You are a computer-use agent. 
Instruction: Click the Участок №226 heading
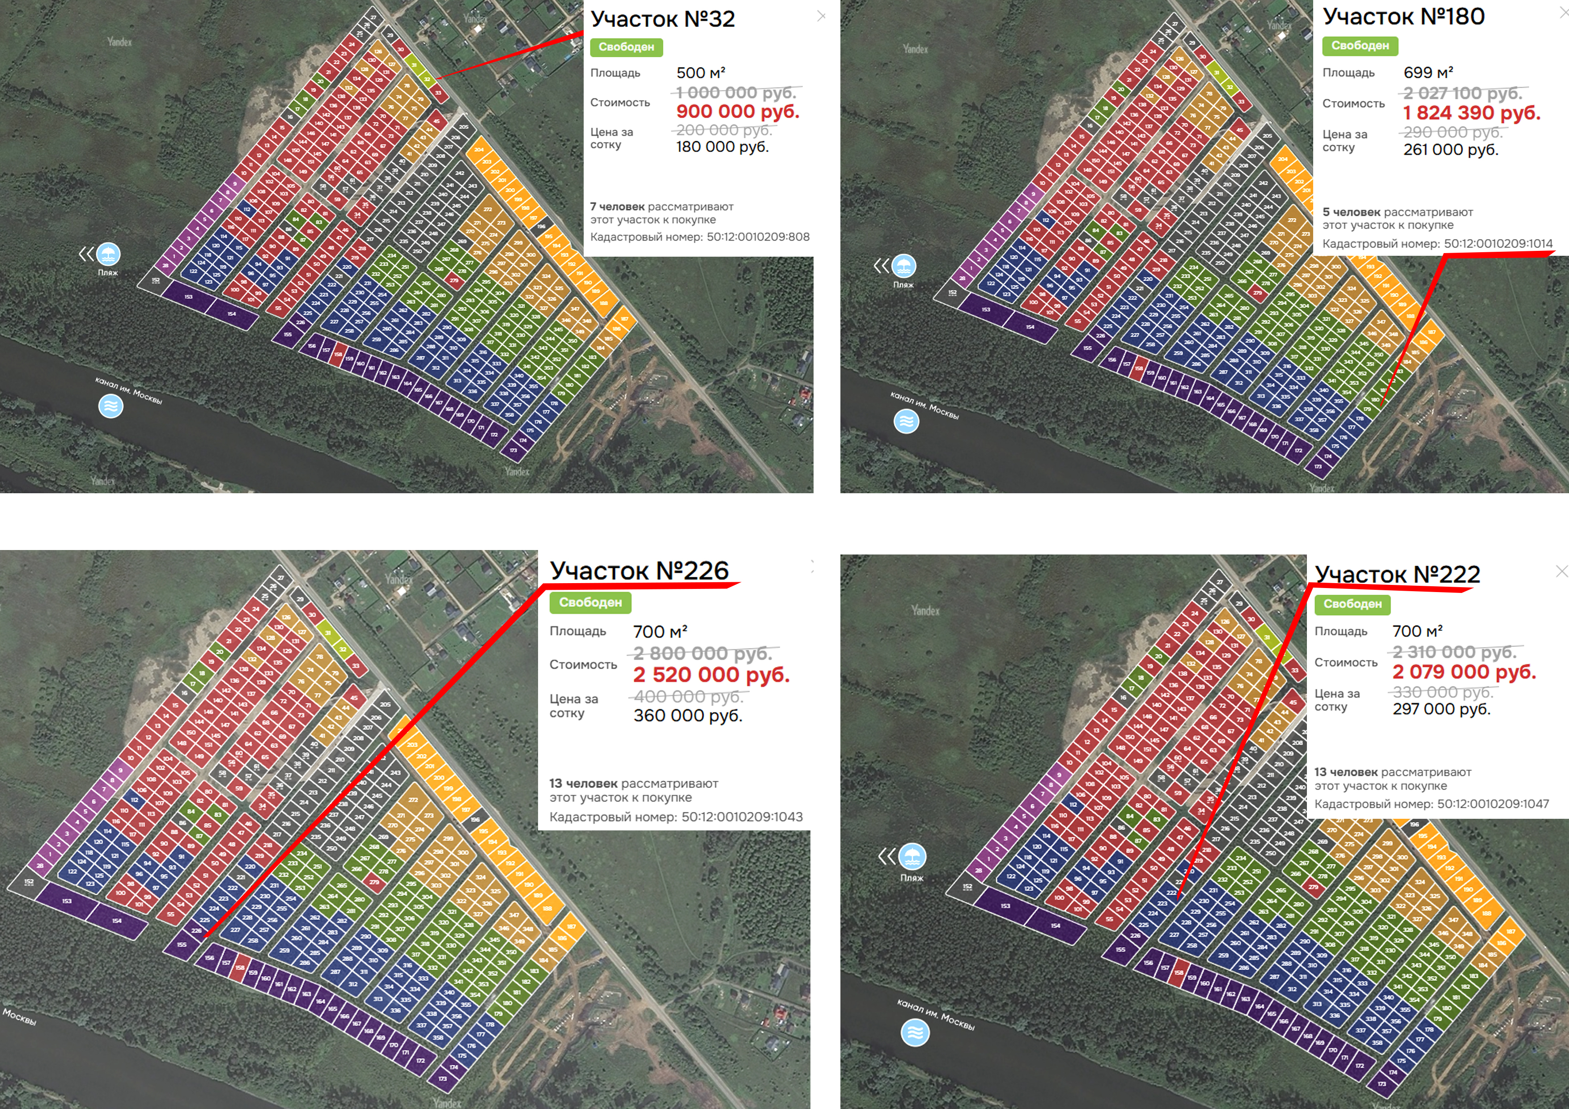(x=639, y=571)
